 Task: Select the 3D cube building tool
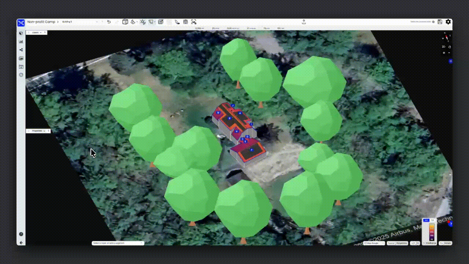tap(125, 22)
